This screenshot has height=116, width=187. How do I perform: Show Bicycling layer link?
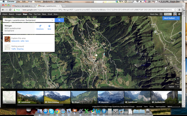(x=20, y=49)
